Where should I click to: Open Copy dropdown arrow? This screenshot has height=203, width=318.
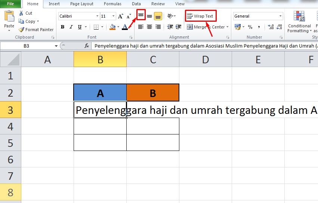(38, 21)
